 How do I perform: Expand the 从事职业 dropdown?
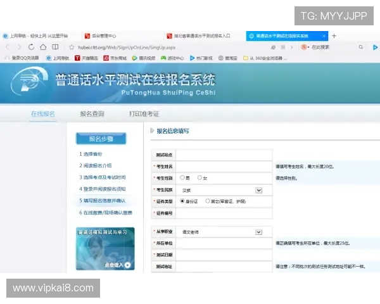[259, 232]
